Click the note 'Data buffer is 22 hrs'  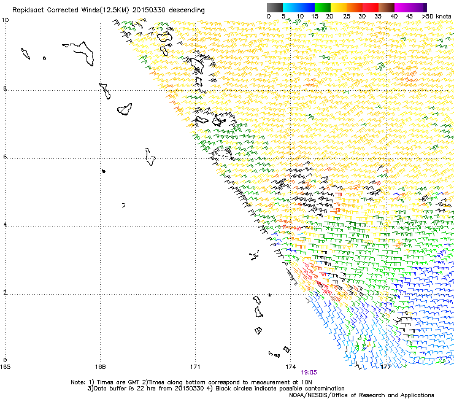pyautogui.click(x=125, y=389)
